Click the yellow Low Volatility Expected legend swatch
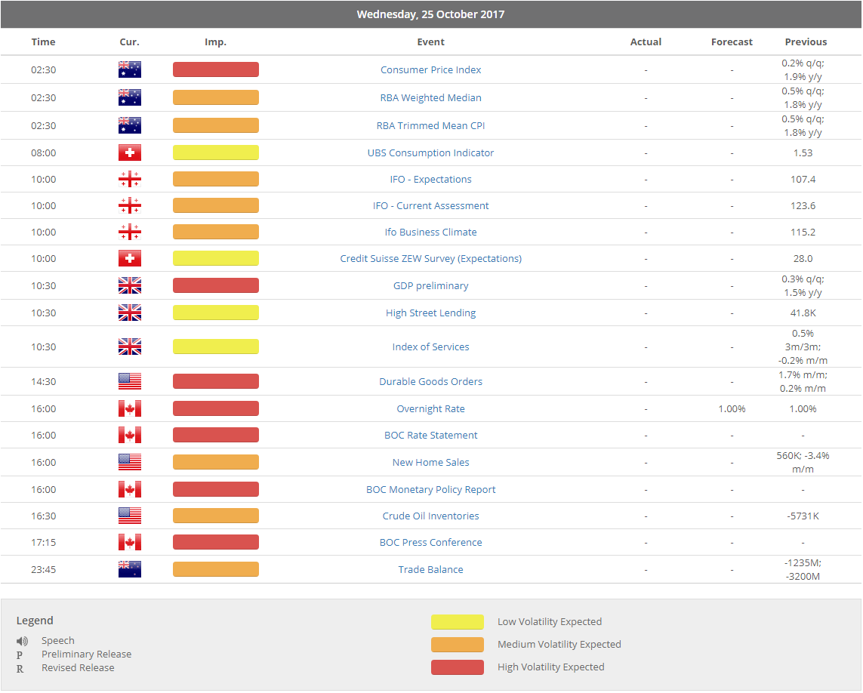863x693 pixels. [x=457, y=622]
